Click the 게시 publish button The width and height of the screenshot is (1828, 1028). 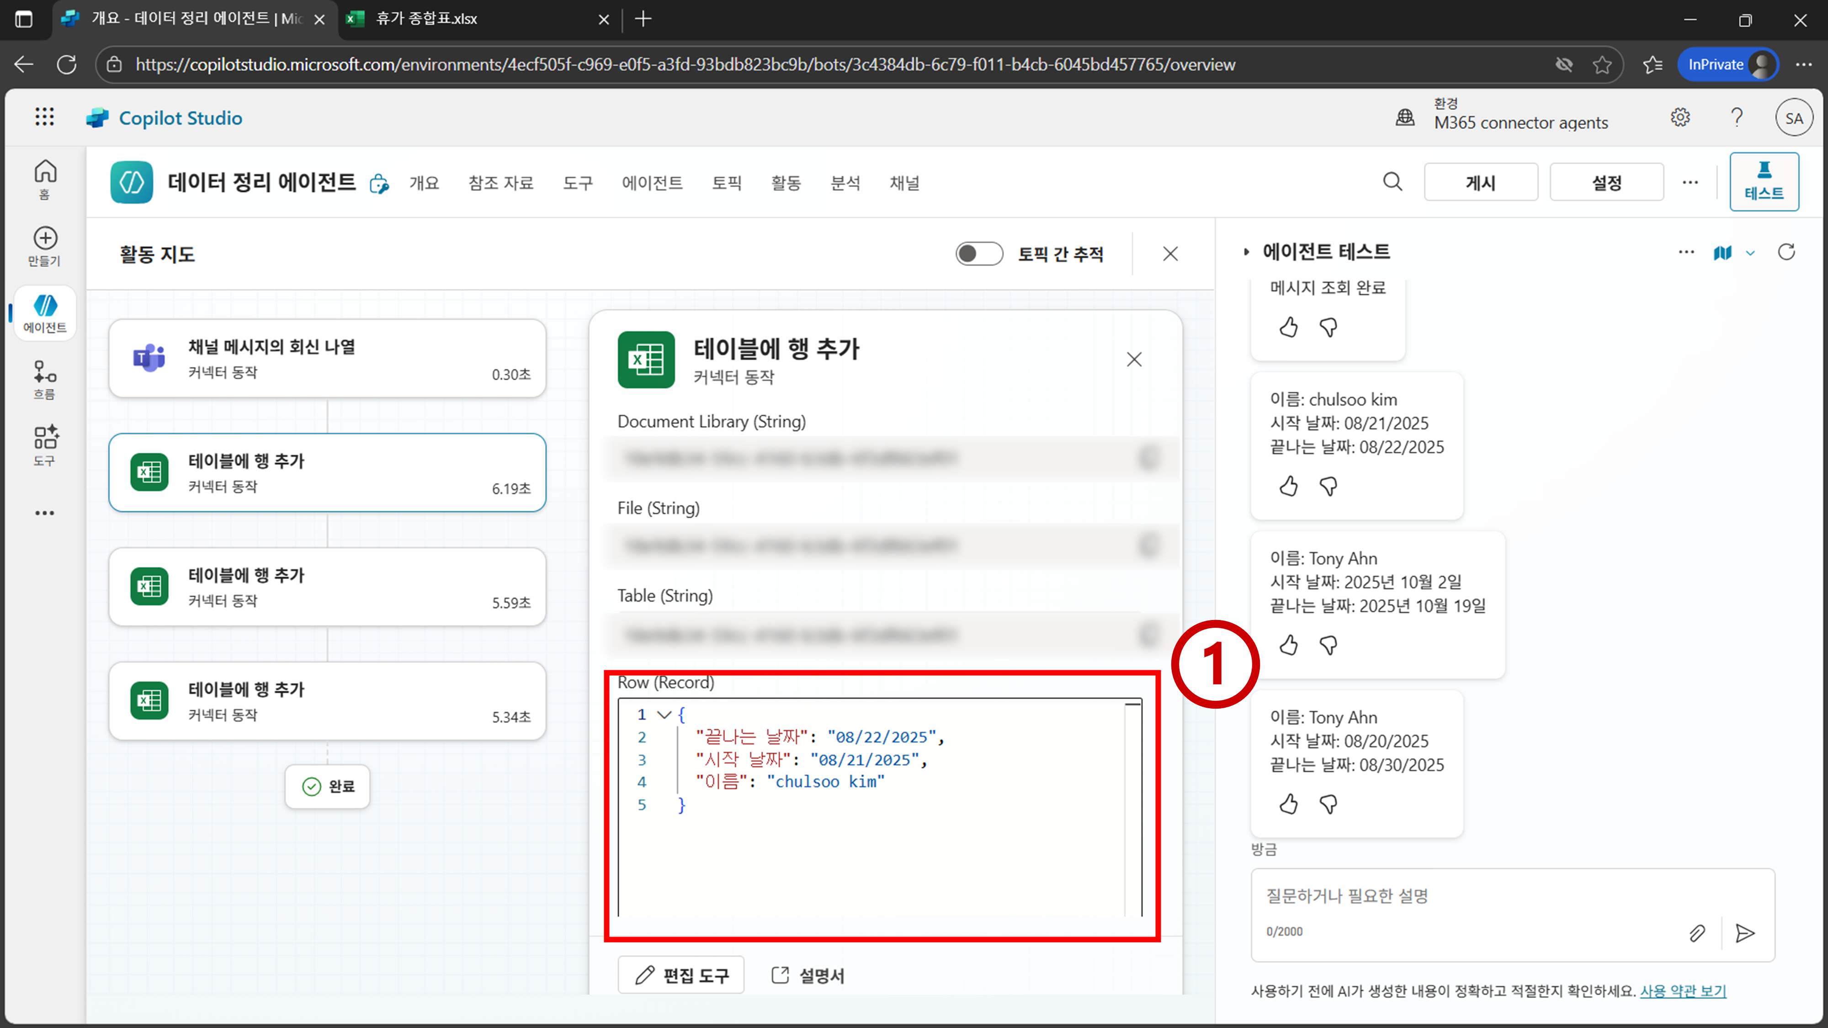click(x=1480, y=183)
